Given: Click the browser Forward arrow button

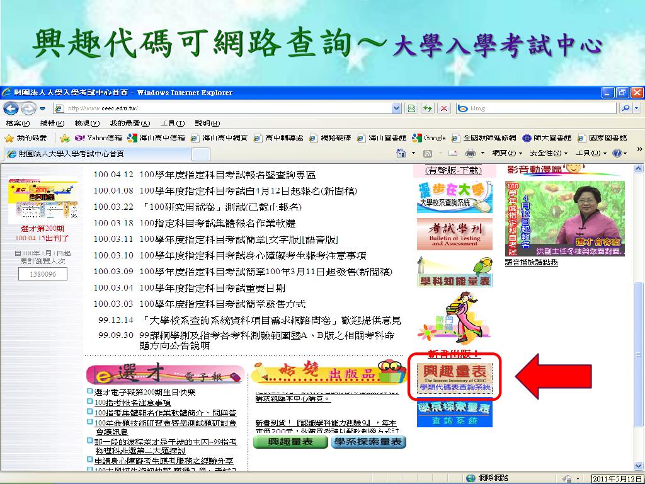Looking at the screenshot, I should [28, 108].
